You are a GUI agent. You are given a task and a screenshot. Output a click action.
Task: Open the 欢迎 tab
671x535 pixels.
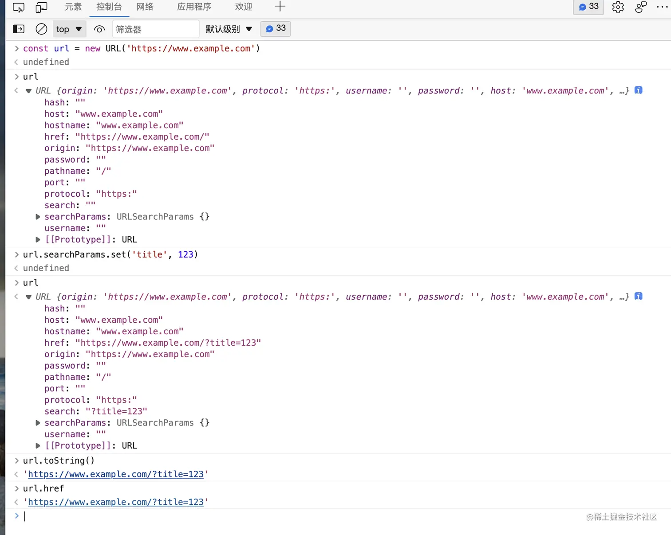[244, 7]
